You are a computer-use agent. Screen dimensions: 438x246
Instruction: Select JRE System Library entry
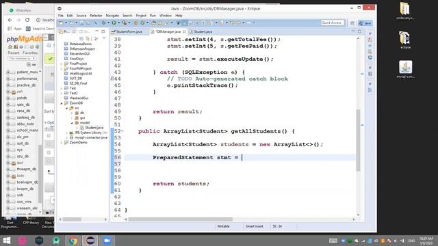point(88,133)
